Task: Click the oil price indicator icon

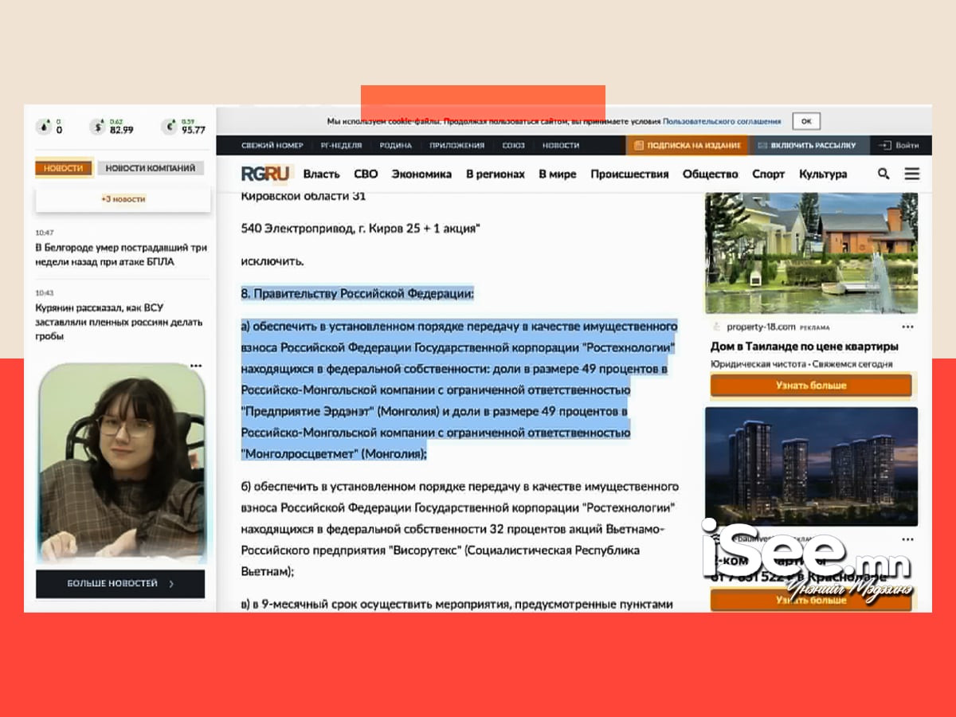Action: 42,126
